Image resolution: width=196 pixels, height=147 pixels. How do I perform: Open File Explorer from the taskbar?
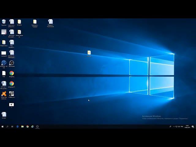click(22, 126)
